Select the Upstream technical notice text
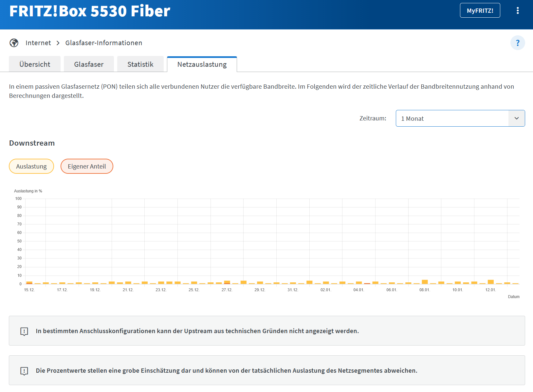This screenshot has height=392, width=533. (x=197, y=331)
